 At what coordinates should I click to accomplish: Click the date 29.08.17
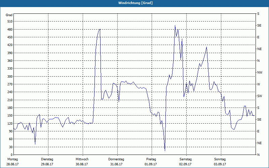47,164
